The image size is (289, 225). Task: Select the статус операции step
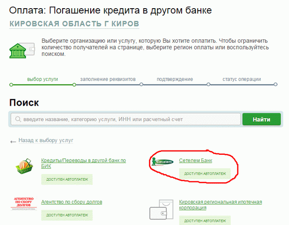(241, 79)
